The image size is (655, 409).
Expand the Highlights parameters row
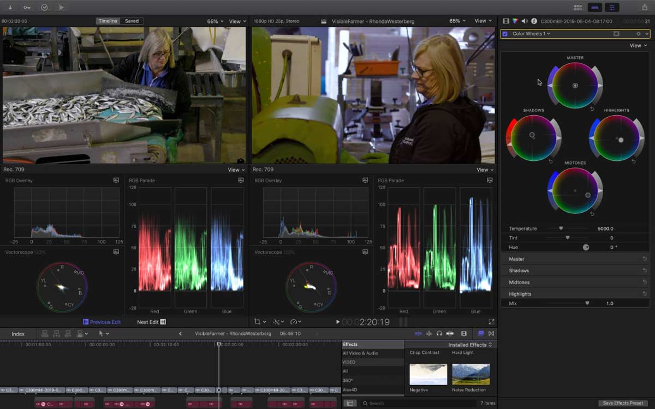tap(575, 293)
